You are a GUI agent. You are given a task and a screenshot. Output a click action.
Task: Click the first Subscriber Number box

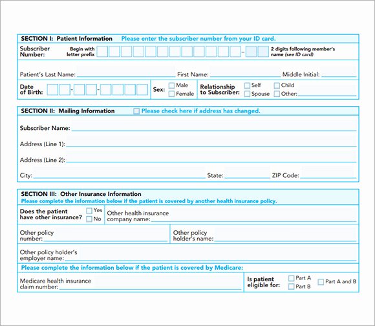pyautogui.click(x=102, y=52)
